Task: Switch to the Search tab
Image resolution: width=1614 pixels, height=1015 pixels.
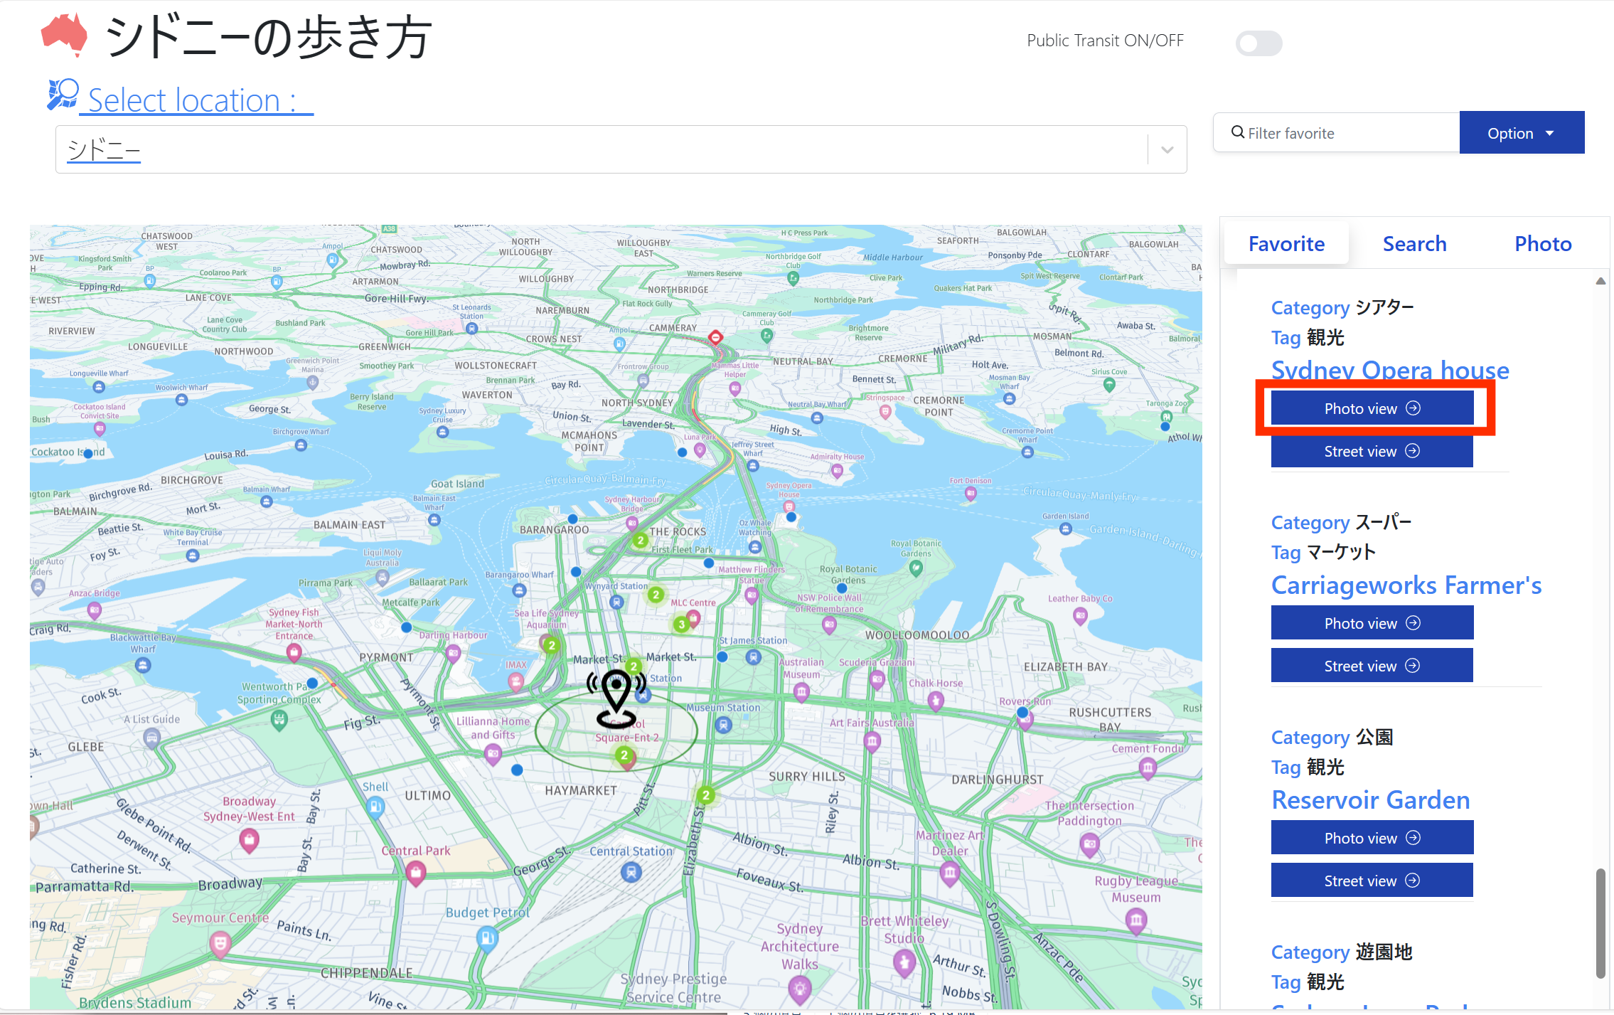Action: (1414, 243)
